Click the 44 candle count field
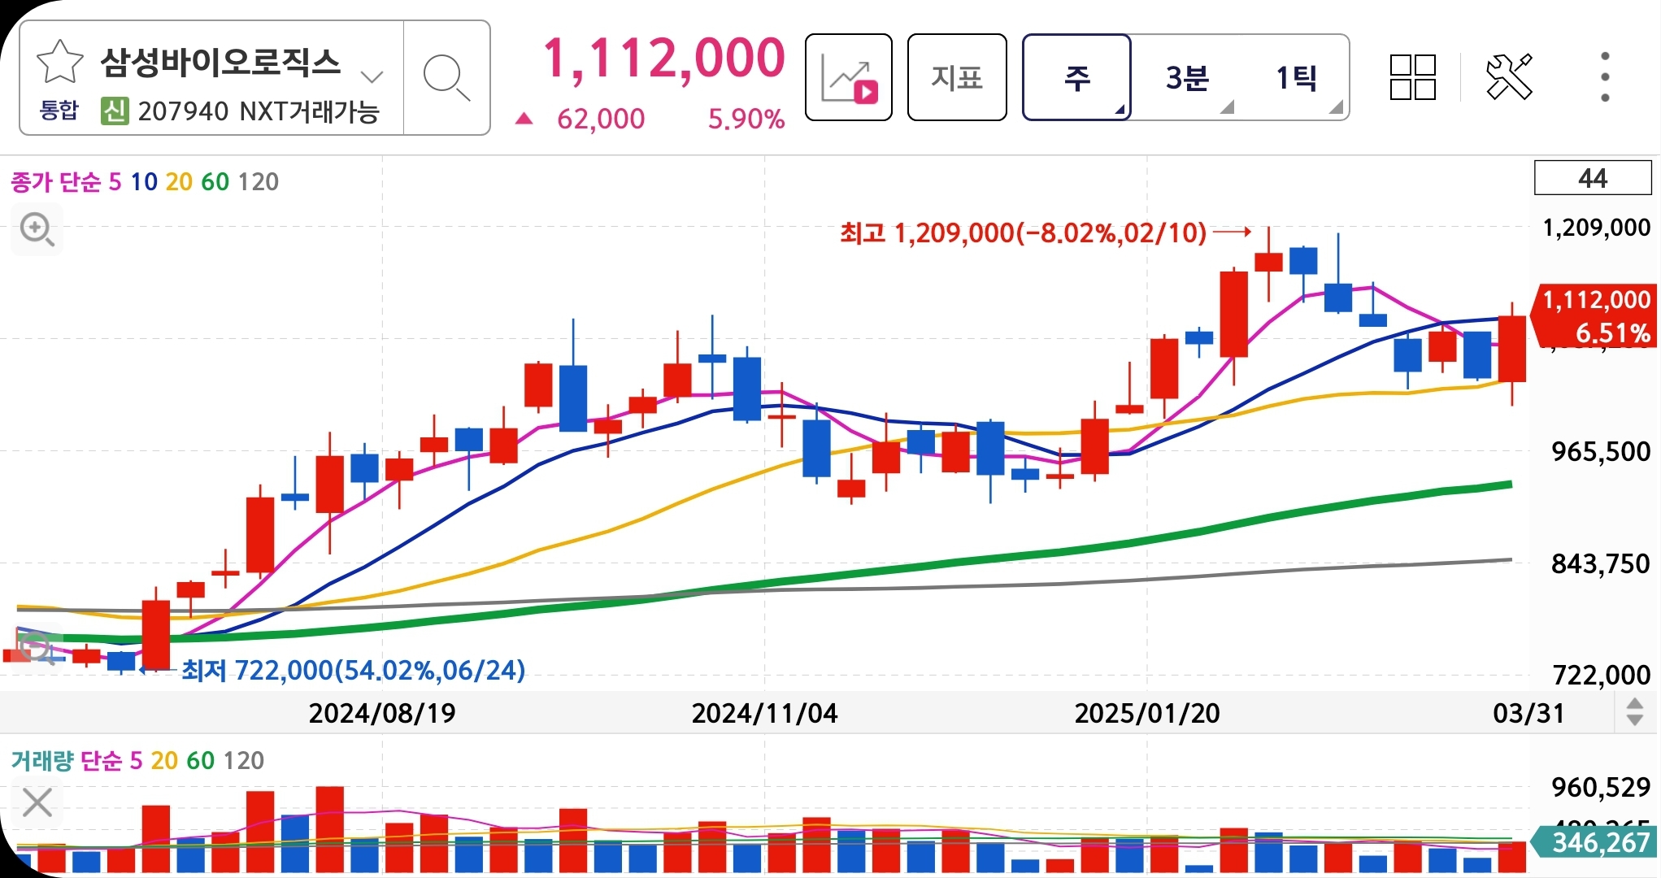This screenshot has height=878, width=1661. (1593, 178)
